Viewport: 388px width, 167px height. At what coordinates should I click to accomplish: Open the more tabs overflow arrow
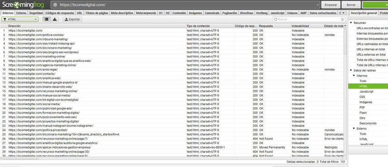point(344,13)
